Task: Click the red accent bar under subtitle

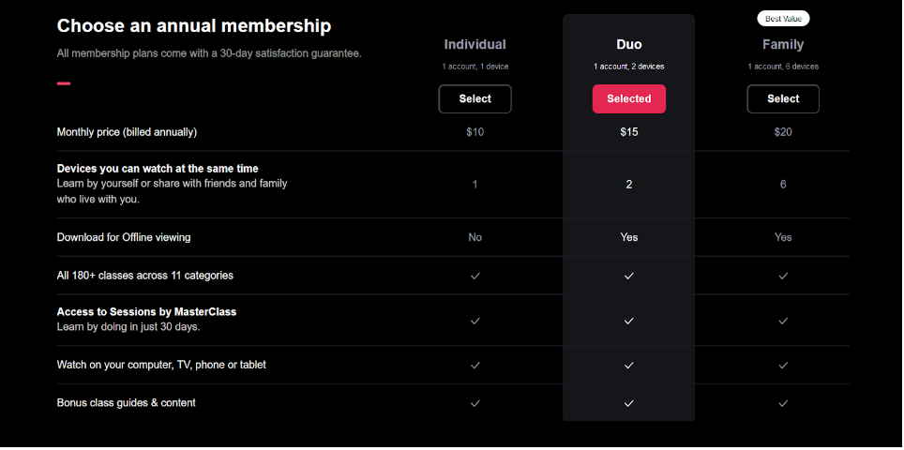Action: click(x=64, y=83)
